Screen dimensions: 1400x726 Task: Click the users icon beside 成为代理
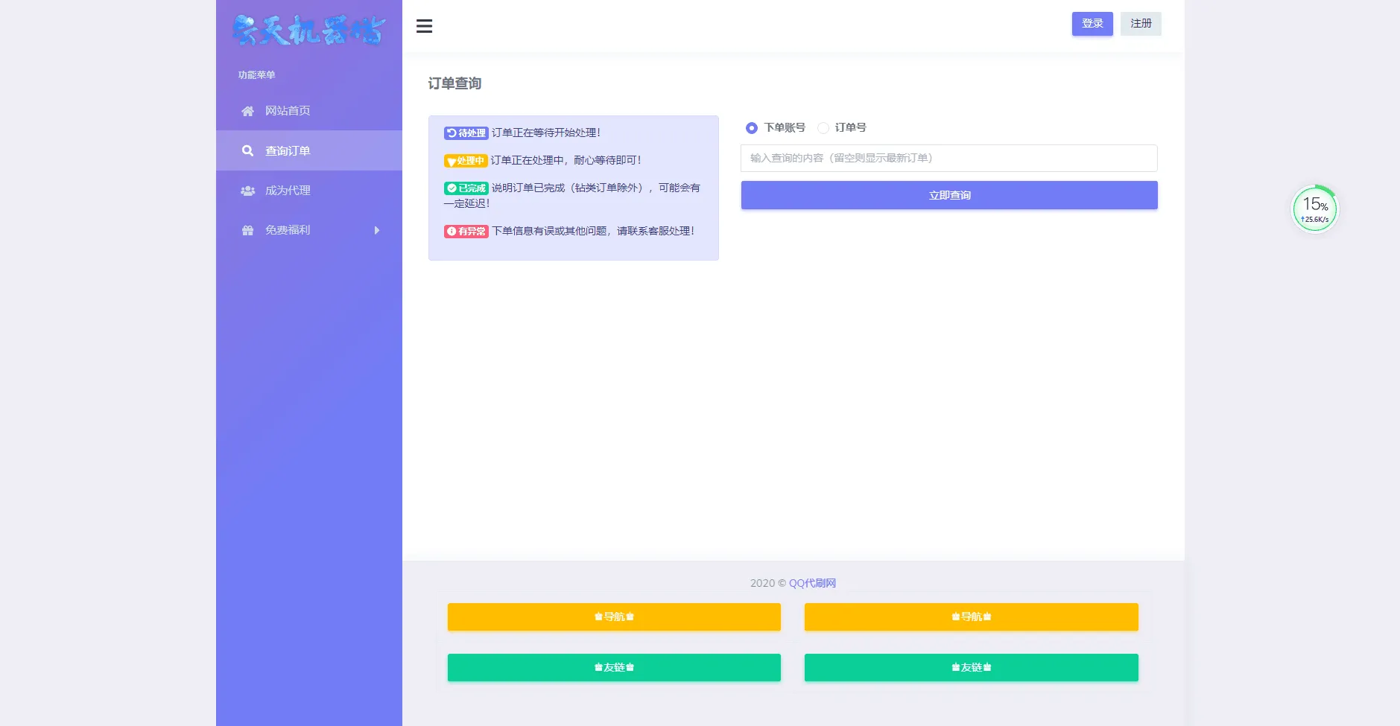click(247, 191)
